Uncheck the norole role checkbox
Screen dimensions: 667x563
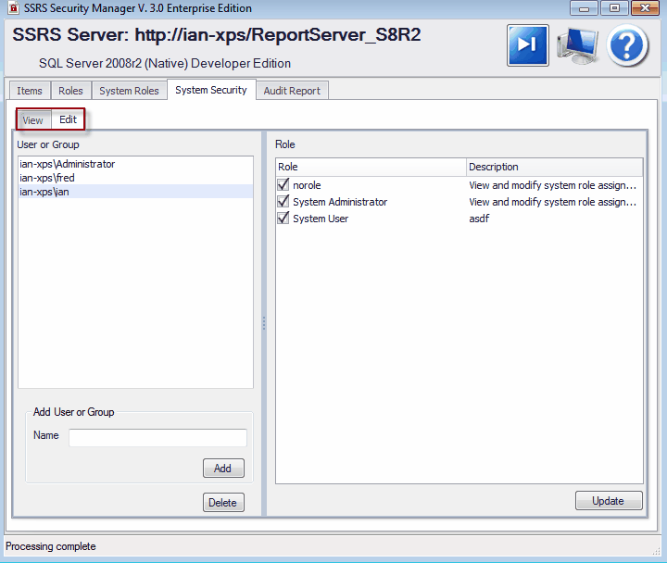[283, 184]
